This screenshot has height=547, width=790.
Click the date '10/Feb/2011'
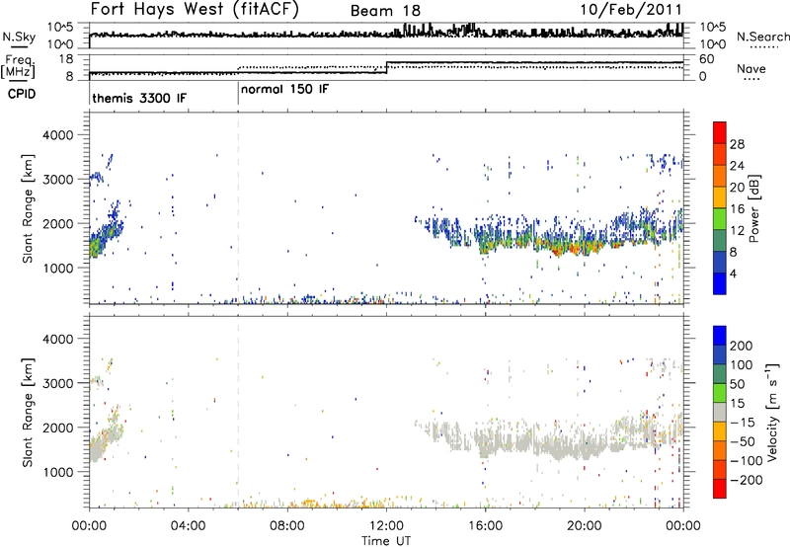(631, 9)
